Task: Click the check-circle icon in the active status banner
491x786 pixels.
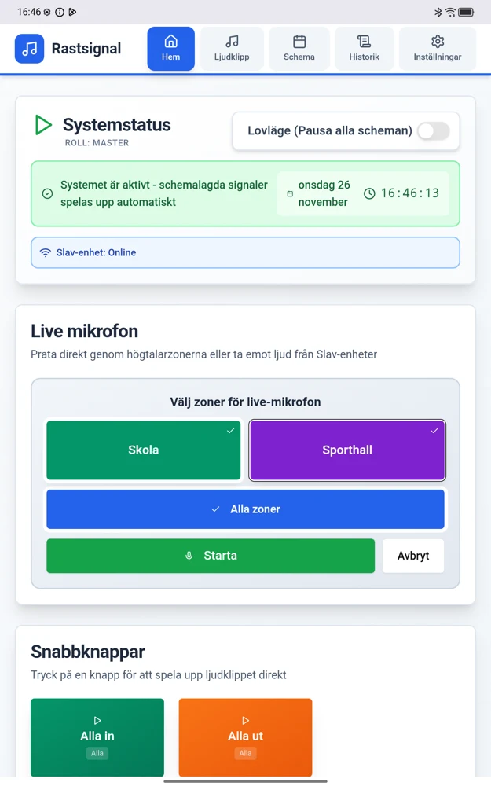Action: click(x=48, y=193)
